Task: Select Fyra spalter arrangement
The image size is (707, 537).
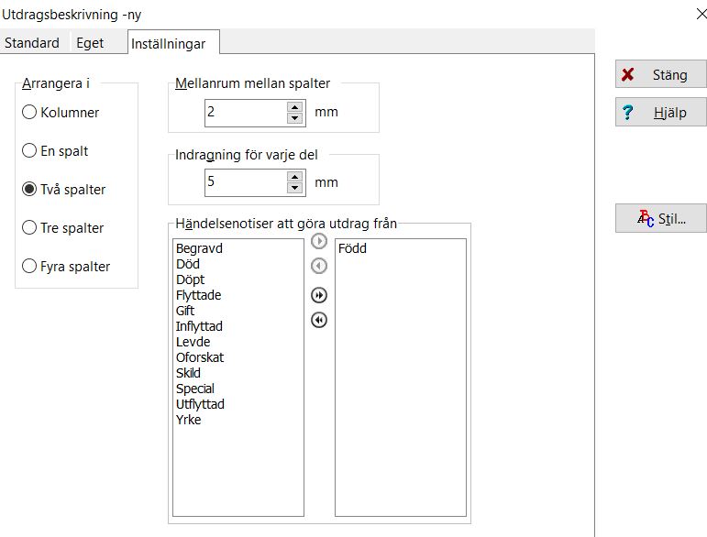Action: (x=29, y=266)
